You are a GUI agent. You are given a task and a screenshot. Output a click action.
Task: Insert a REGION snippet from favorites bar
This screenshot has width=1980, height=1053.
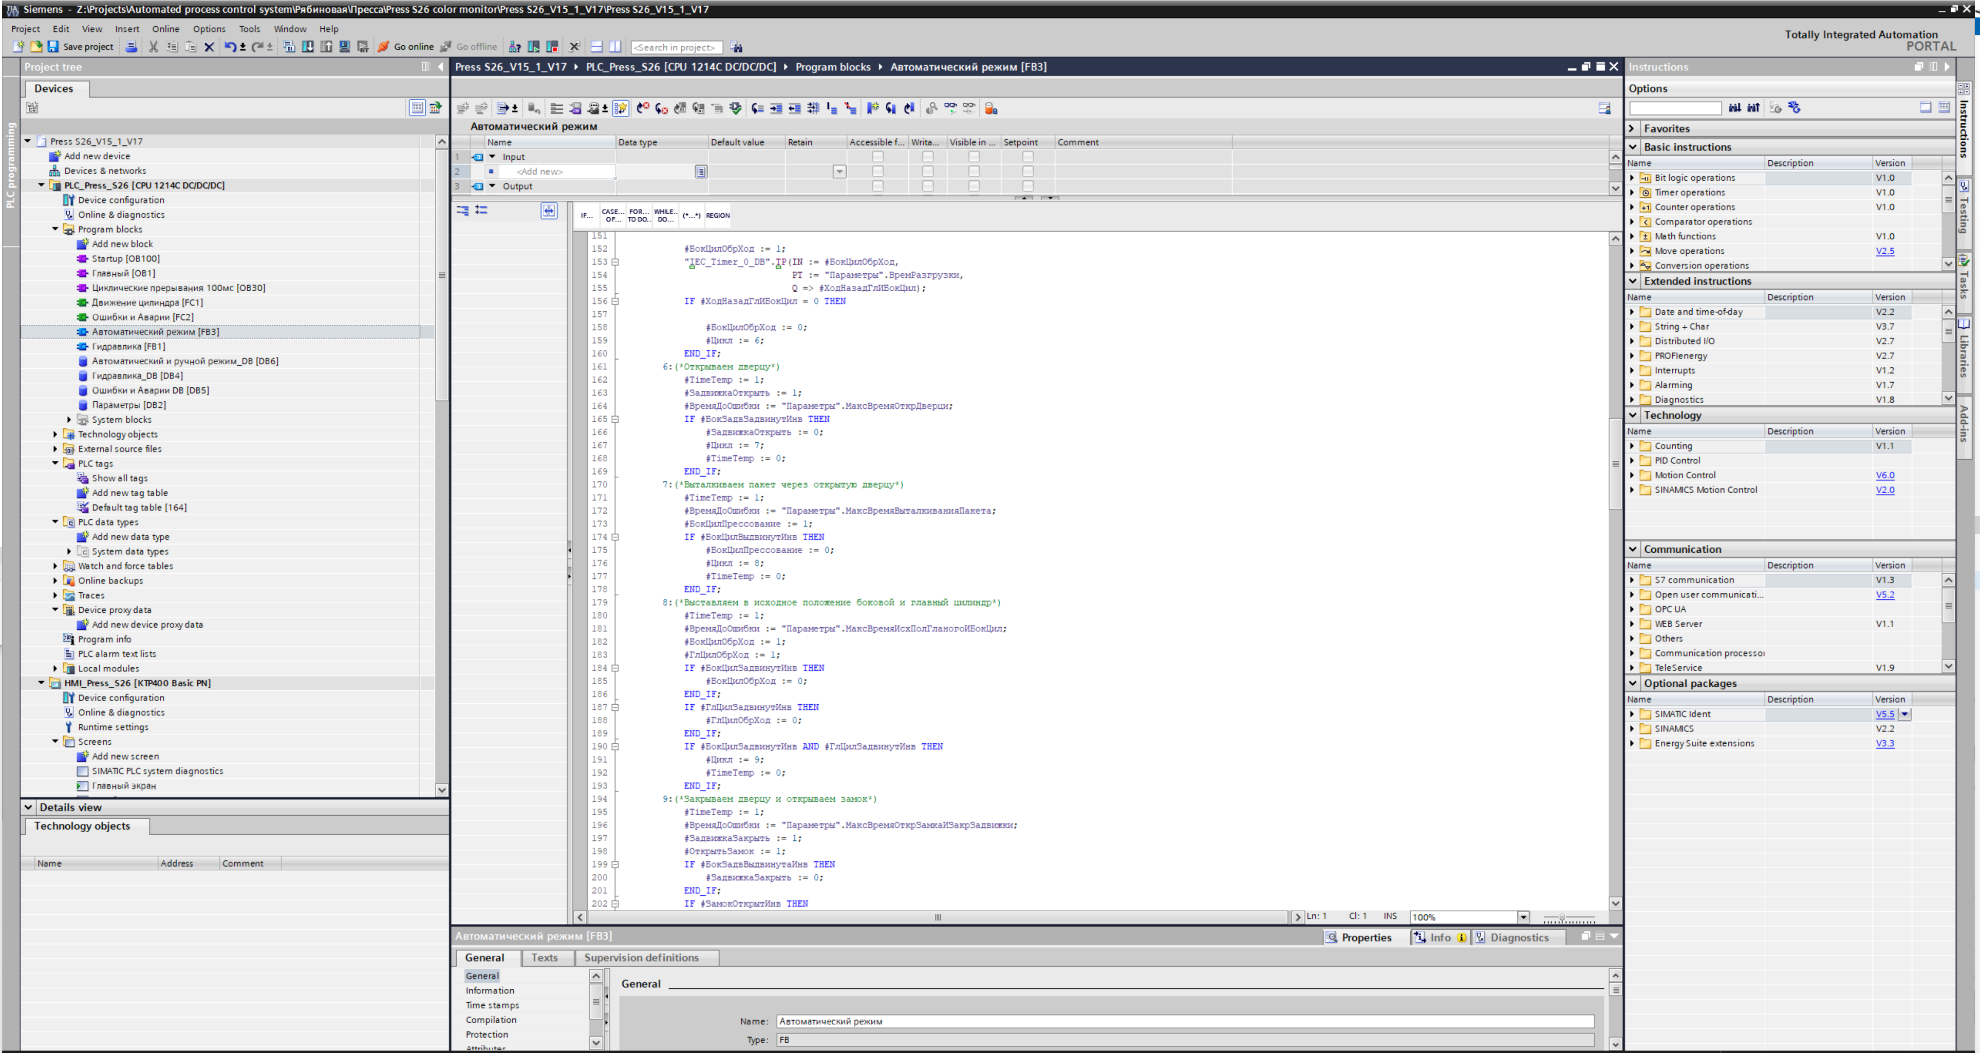(x=717, y=215)
